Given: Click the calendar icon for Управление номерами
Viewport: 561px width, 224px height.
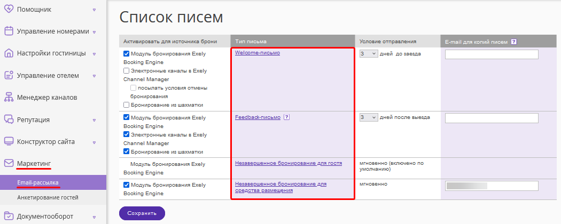Looking at the screenshot, I should pyautogui.click(x=9, y=31).
